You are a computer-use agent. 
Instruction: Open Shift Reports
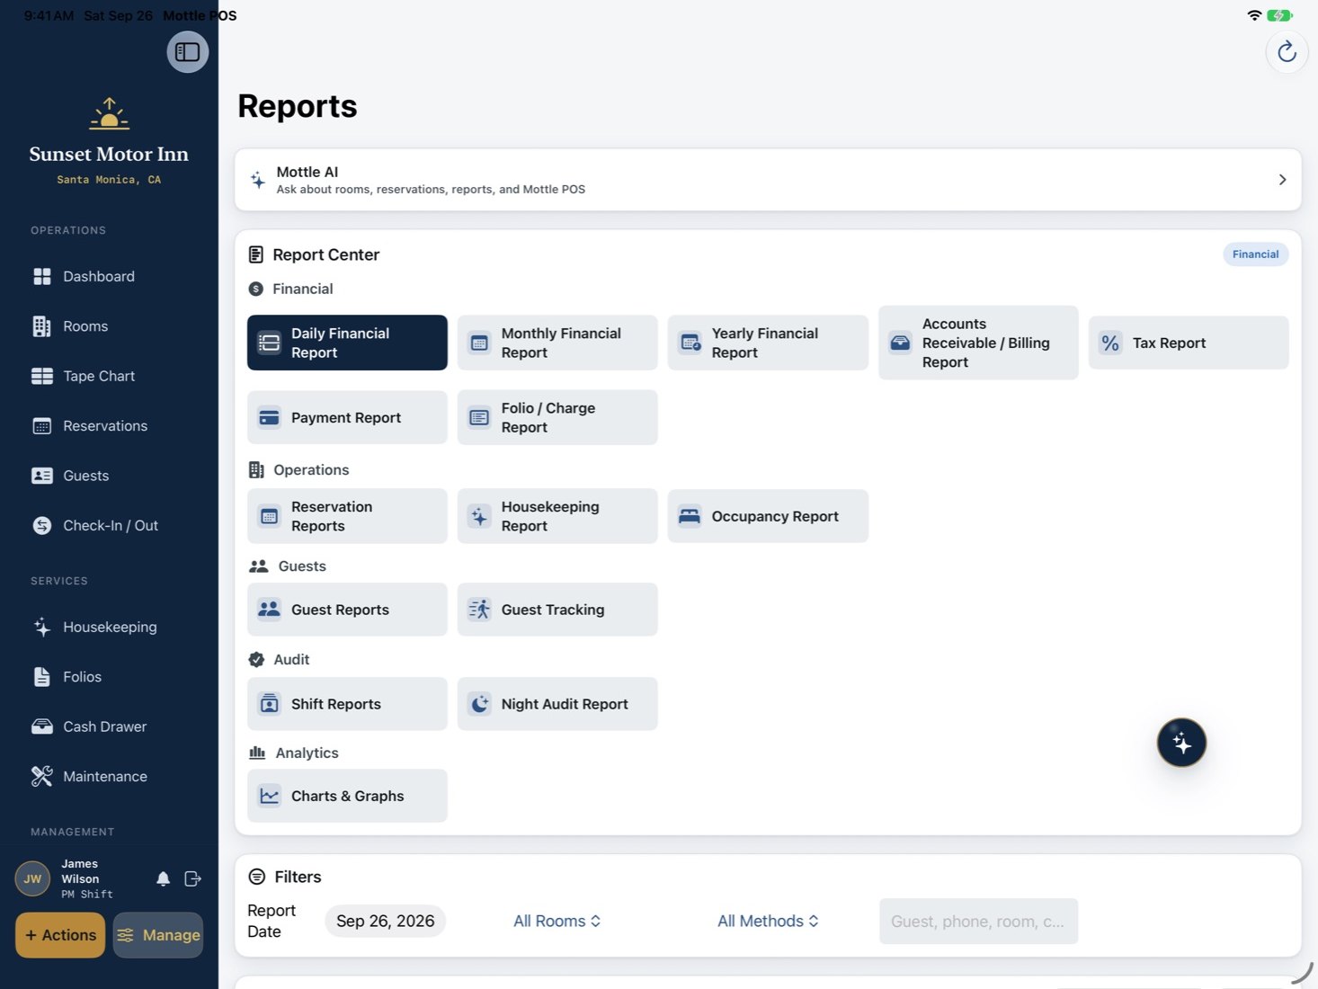pyautogui.click(x=347, y=704)
